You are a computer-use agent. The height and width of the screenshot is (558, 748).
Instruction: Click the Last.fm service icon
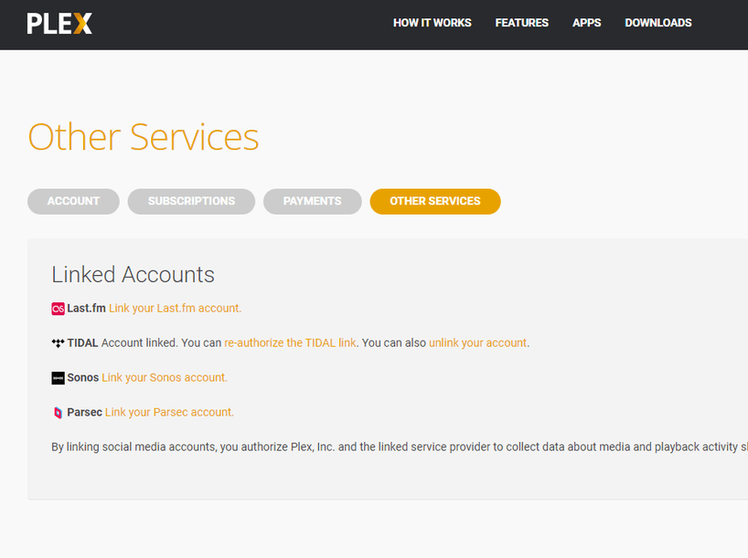[58, 309]
